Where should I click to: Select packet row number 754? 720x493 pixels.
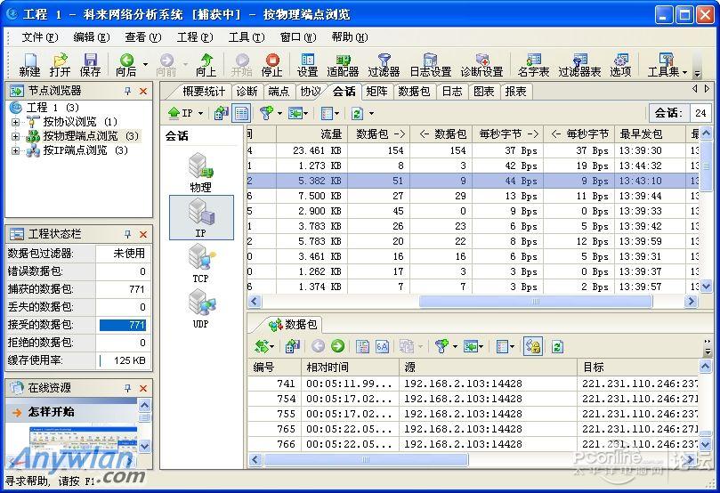click(473, 399)
